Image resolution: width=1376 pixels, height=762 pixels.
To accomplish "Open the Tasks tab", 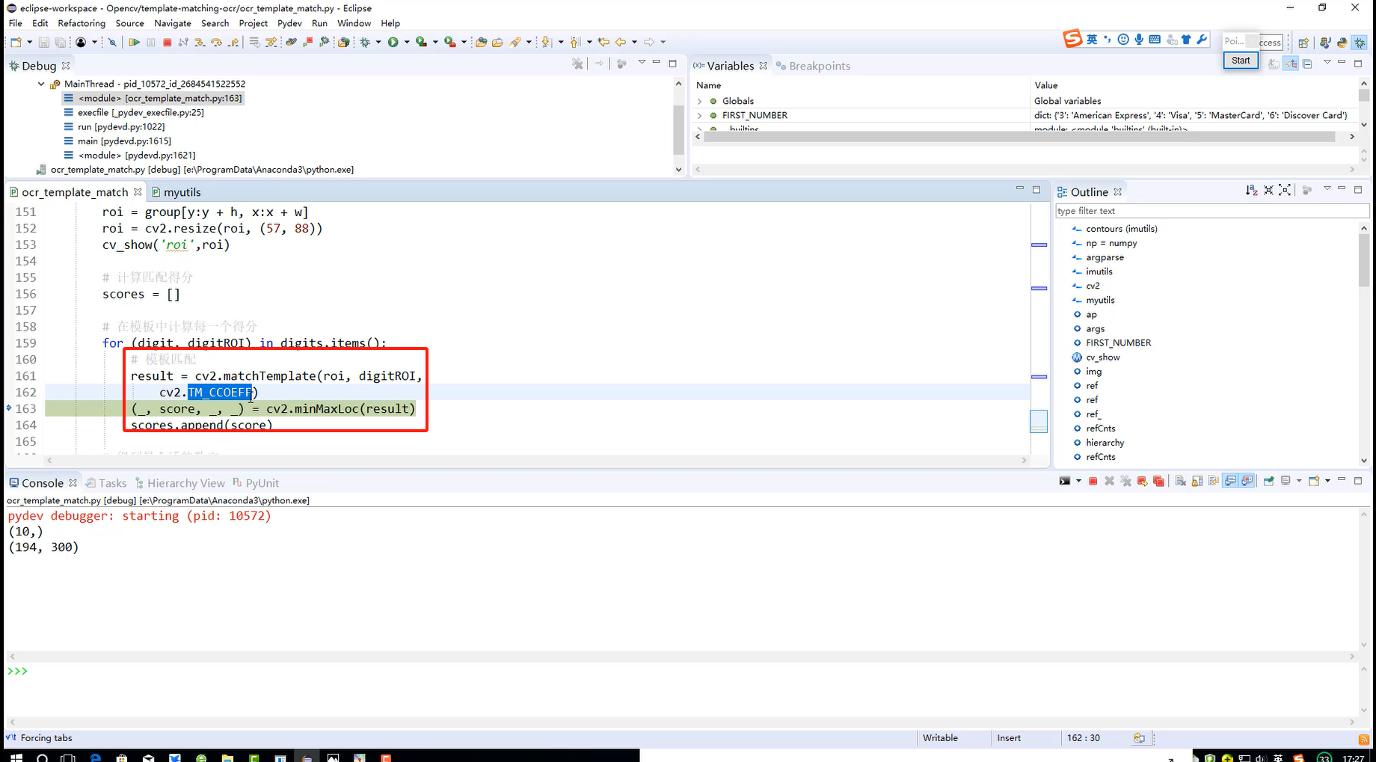I will pyautogui.click(x=106, y=483).
